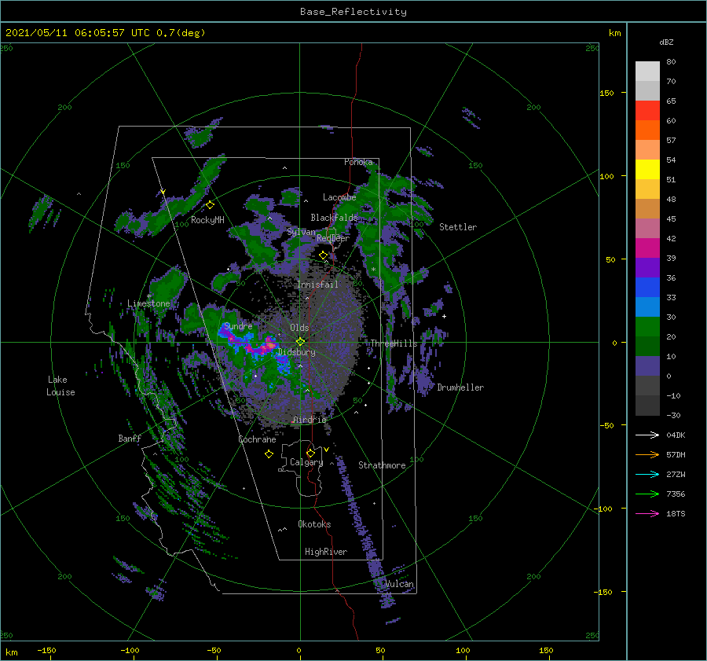The width and height of the screenshot is (707, 661).
Task: Click the Olds label
Action: click(299, 328)
